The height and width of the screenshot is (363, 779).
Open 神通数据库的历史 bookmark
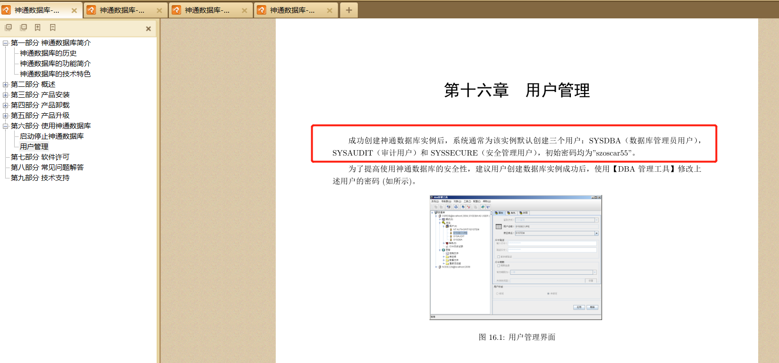(x=48, y=53)
